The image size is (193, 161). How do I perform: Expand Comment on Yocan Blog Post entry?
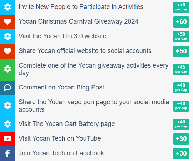[61, 87]
